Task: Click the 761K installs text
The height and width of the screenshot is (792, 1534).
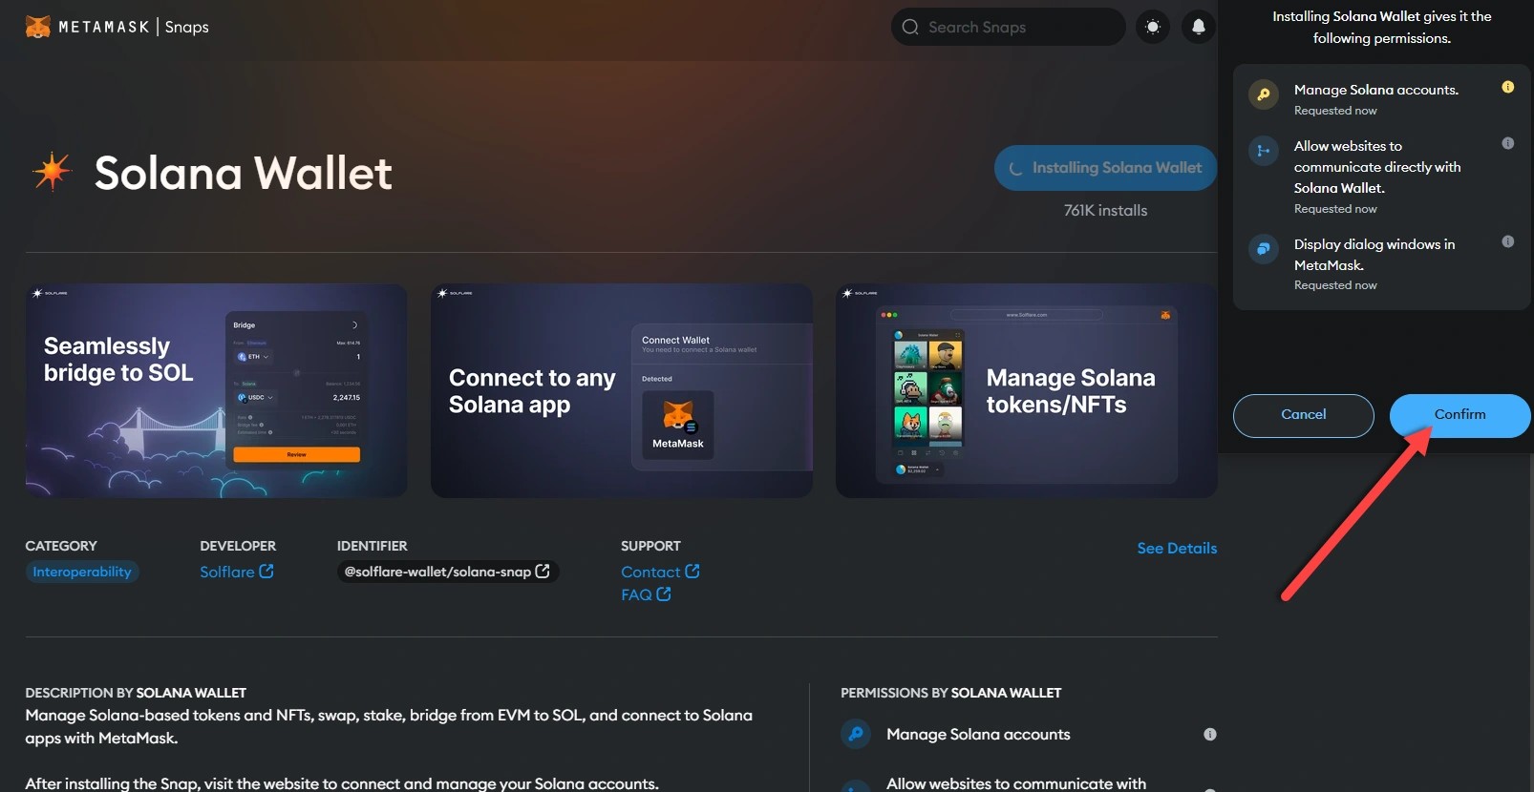Action: [1106, 210]
